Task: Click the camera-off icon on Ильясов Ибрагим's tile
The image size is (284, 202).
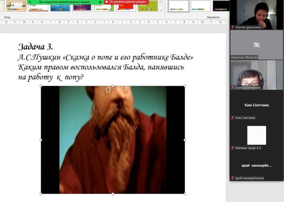Action: point(257,44)
